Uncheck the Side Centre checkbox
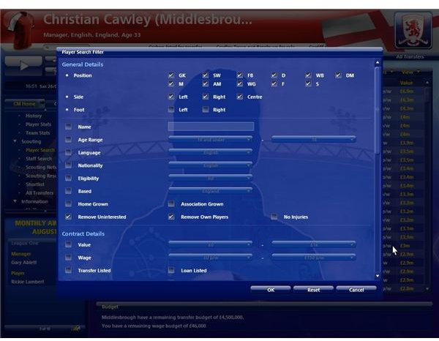This screenshot has height=341, width=439. pyautogui.click(x=240, y=97)
